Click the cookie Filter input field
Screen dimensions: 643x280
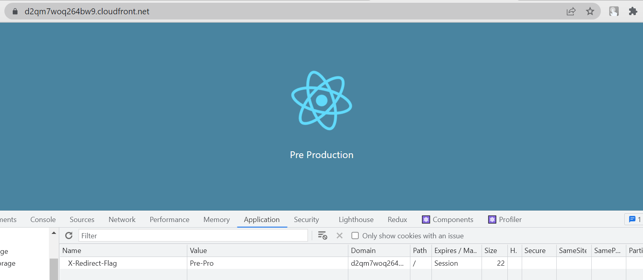pyautogui.click(x=193, y=236)
